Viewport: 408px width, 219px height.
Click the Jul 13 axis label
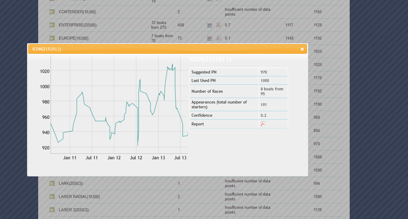[180, 158]
